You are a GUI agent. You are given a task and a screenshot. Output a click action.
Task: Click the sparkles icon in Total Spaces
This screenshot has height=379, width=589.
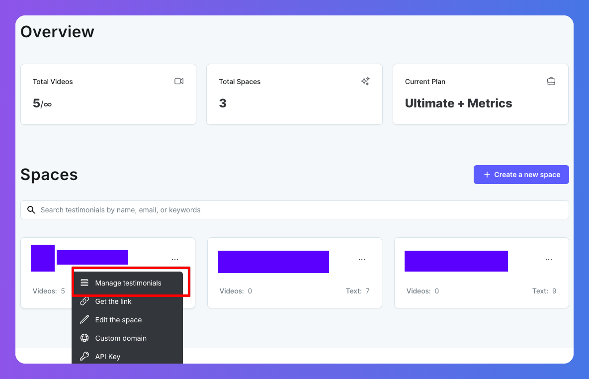(x=365, y=81)
